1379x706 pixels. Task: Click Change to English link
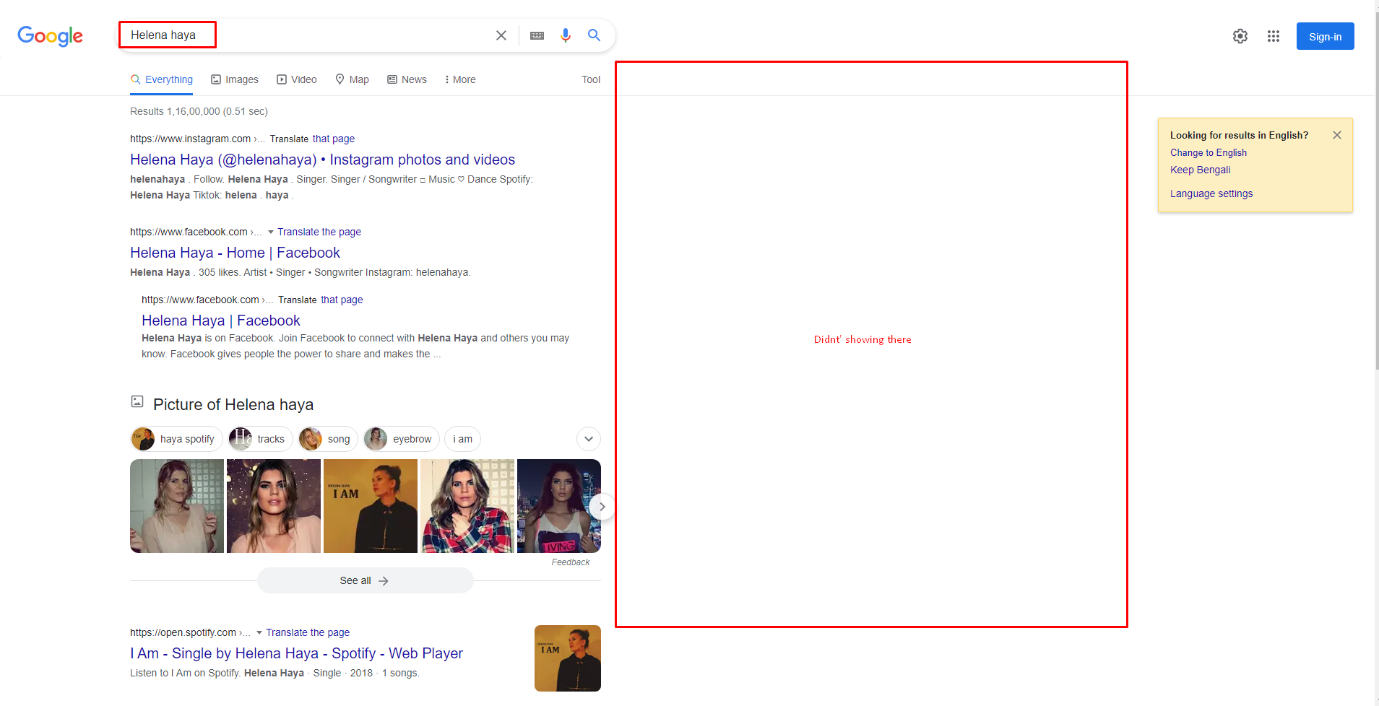pos(1209,152)
